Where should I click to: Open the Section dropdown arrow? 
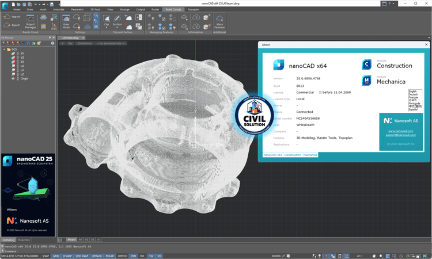(x=117, y=28)
